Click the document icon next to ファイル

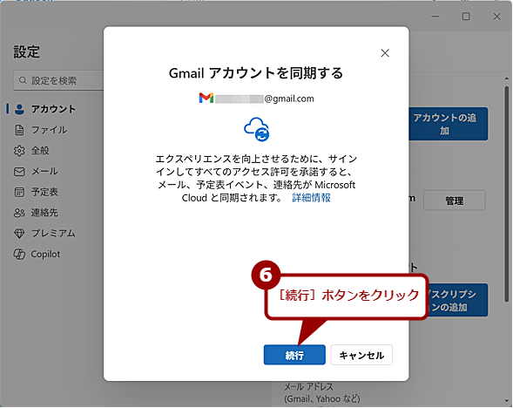coord(19,130)
